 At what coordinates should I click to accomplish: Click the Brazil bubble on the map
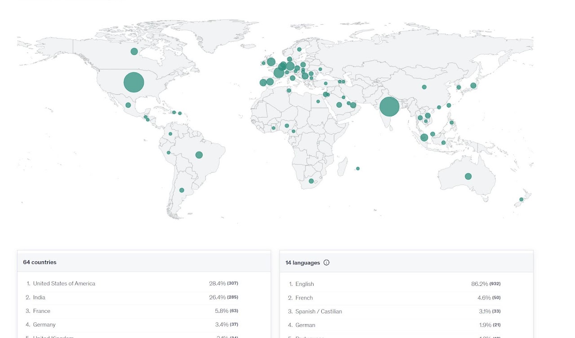click(x=199, y=155)
